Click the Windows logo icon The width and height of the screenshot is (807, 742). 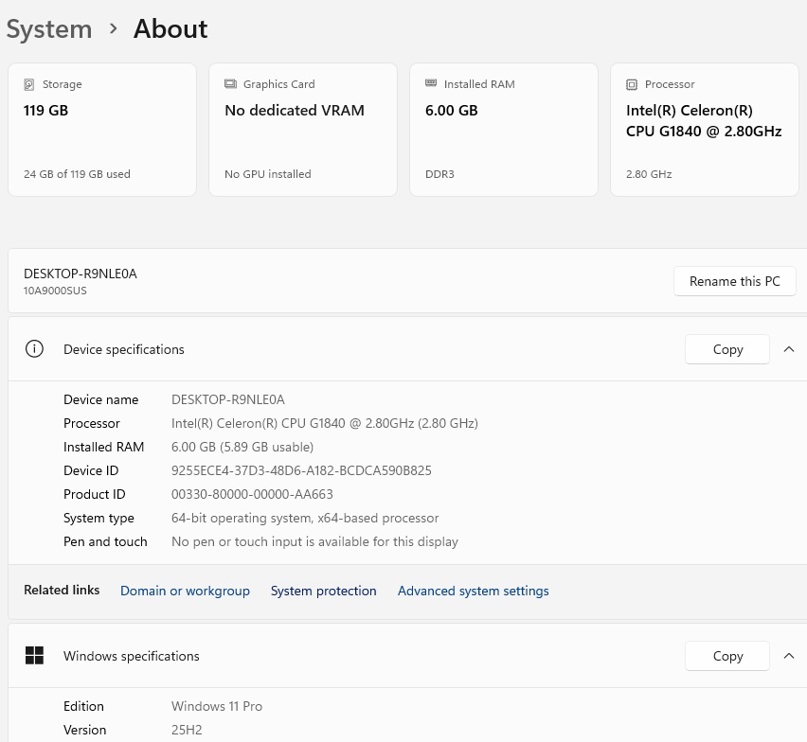point(34,656)
